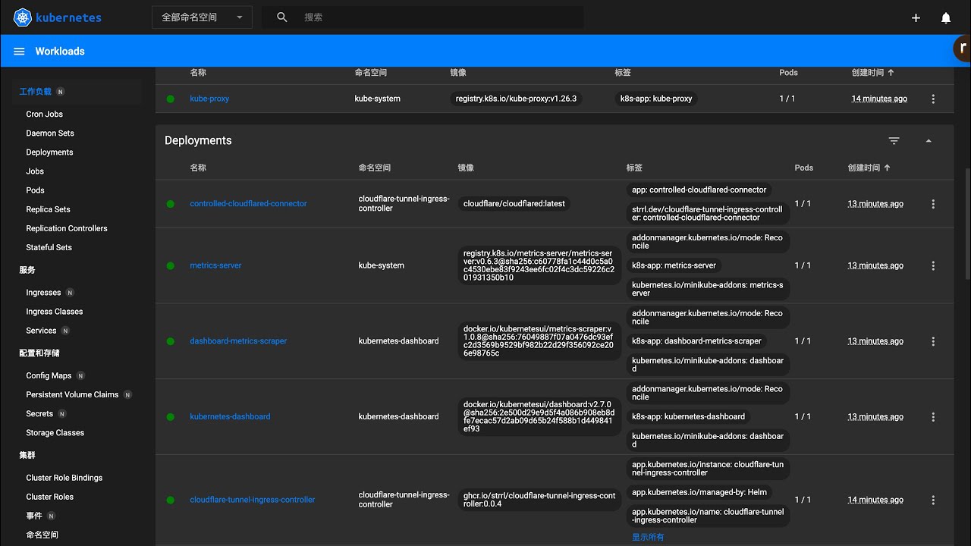Click the k8s-app: metrics-server label chip

(674, 265)
